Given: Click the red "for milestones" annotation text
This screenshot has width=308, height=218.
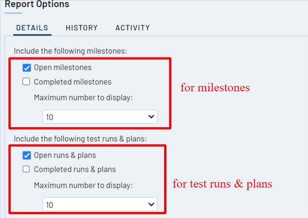Looking at the screenshot, I should pyautogui.click(x=215, y=87).
